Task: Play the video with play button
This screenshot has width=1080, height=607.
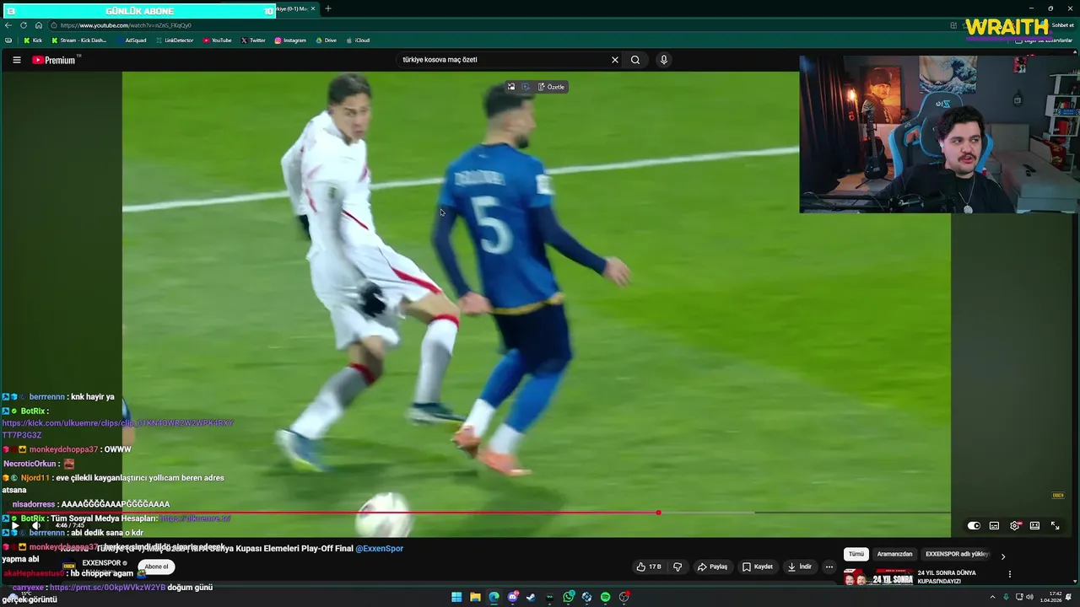Action: click(x=14, y=525)
